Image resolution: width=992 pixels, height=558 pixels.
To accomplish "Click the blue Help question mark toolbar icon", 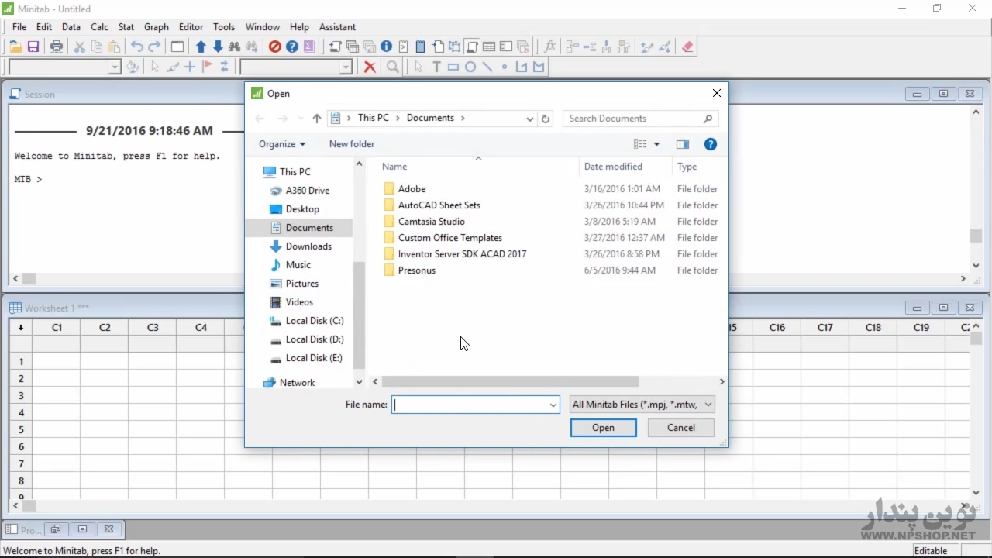I will click(x=292, y=46).
